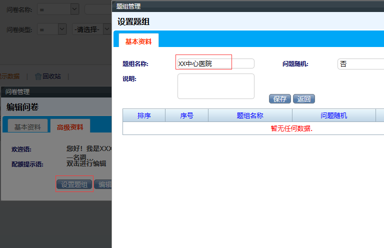The height and width of the screenshot is (248, 384).
Task: Select the 高级资料 tab
Action: tap(70, 127)
